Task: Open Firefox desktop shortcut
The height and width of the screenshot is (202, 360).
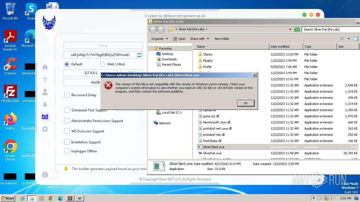Action: (10, 121)
